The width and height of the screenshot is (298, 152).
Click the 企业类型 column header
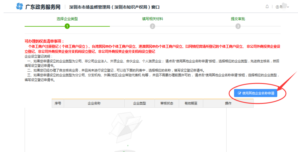coord(139,103)
